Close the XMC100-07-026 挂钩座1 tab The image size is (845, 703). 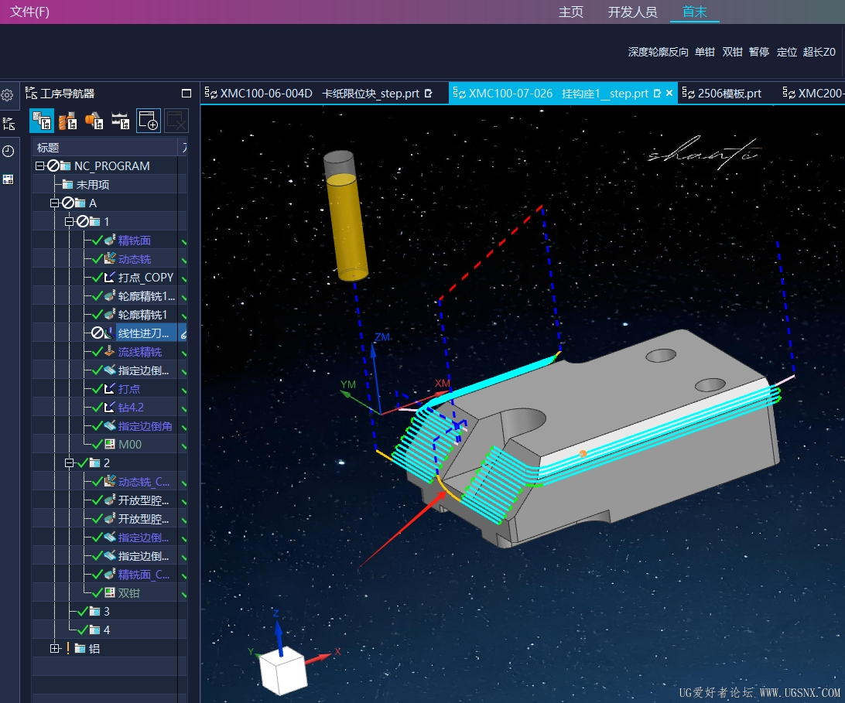(669, 94)
